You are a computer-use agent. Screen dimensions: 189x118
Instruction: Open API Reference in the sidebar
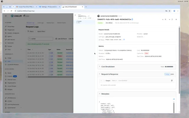pyautogui.click(x=12, y=98)
